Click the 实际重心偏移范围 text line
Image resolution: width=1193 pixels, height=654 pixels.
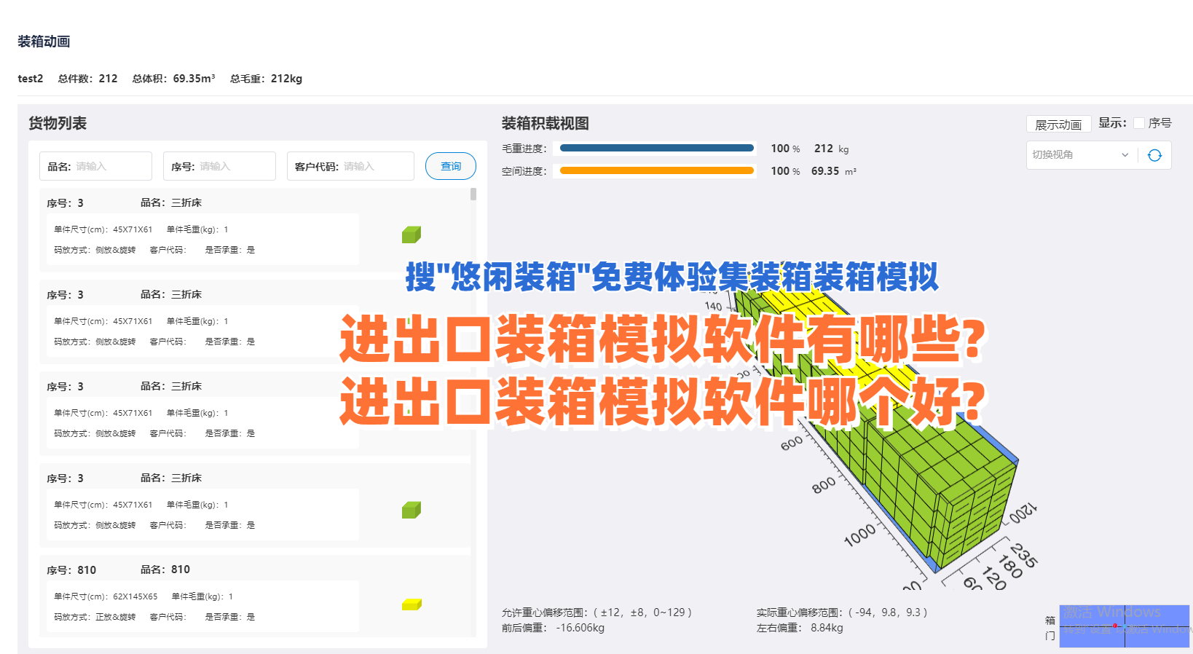click(842, 612)
